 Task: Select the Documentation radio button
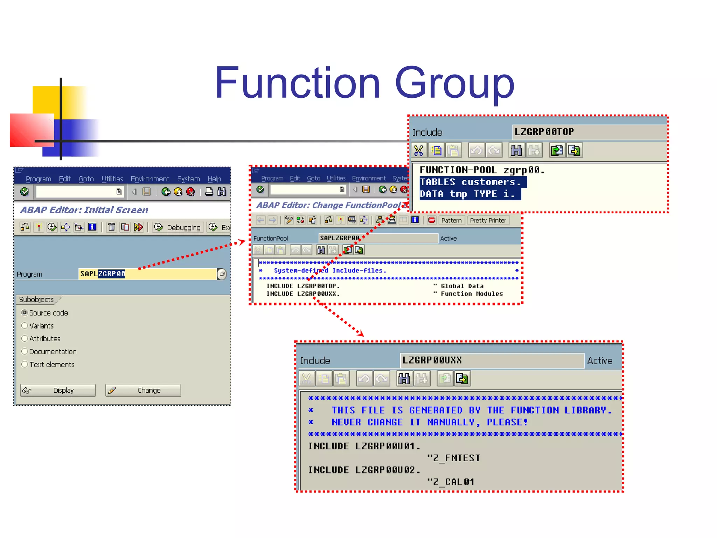pyautogui.click(x=25, y=351)
